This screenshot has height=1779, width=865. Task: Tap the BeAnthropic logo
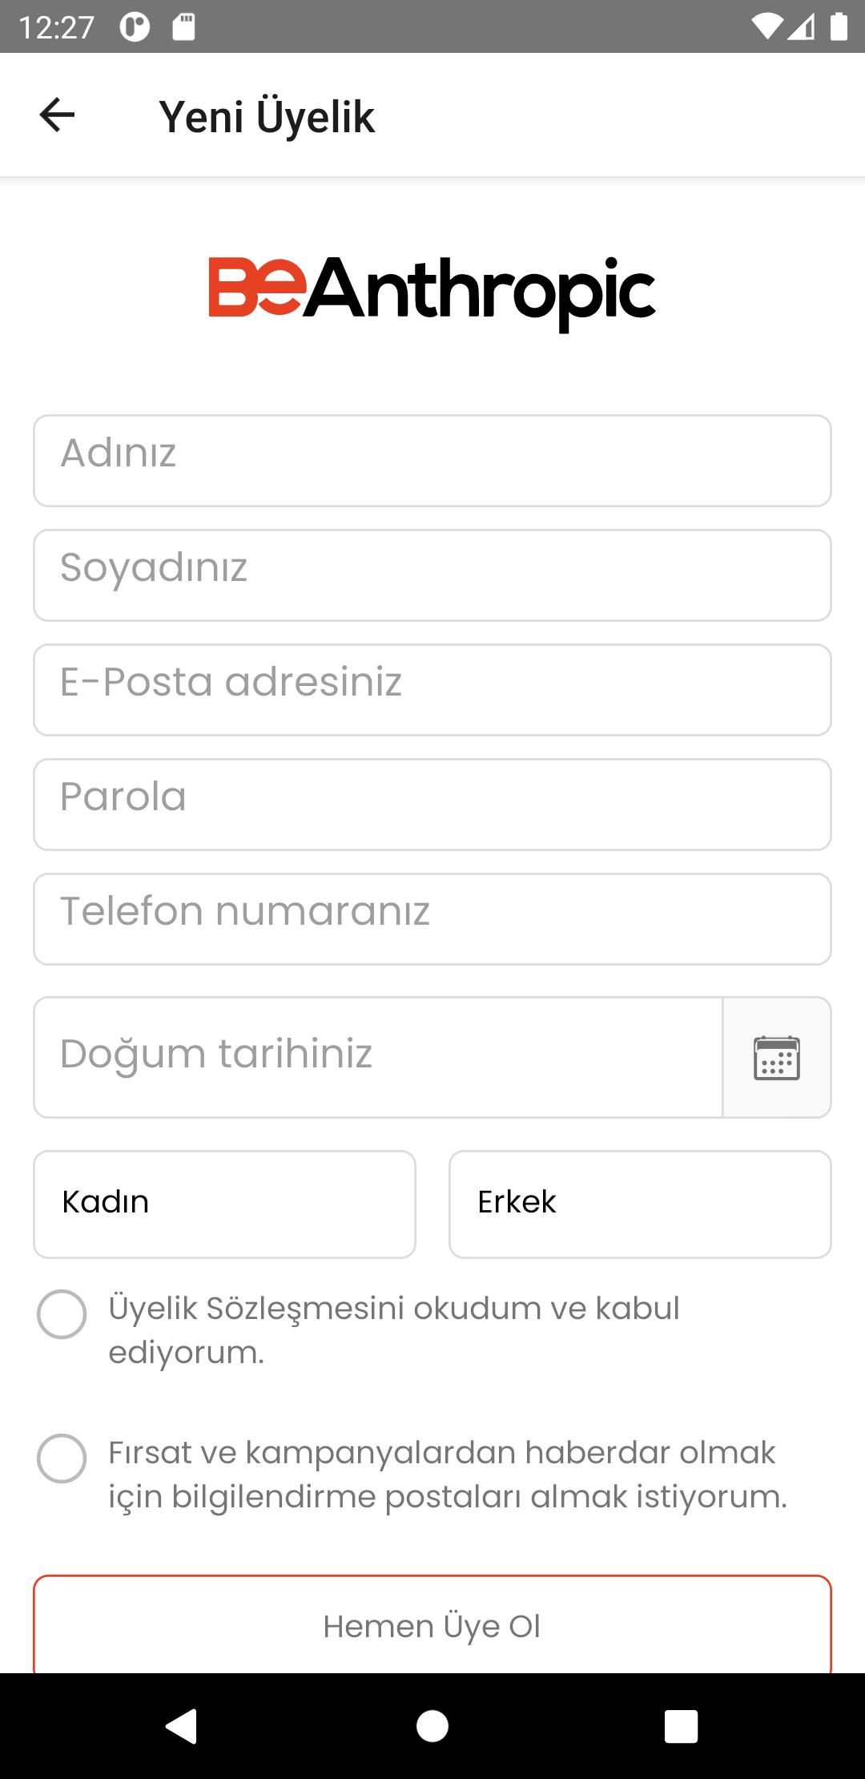(x=432, y=293)
